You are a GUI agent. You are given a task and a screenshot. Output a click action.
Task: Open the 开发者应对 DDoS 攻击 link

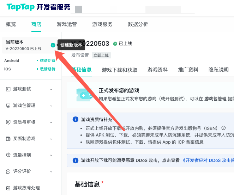click(x=208, y=161)
